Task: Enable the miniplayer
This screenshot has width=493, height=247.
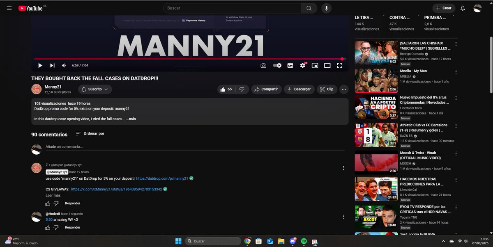Action: (x=315, y=65)
